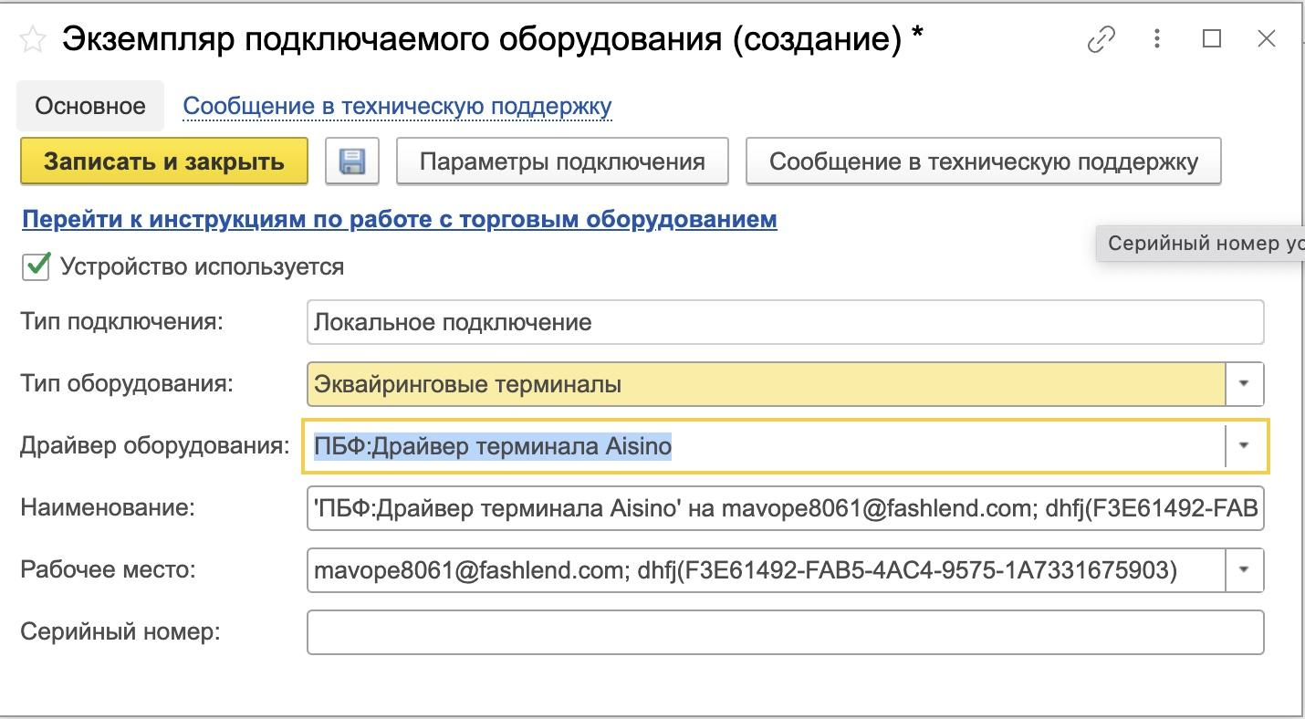Focus the empty Серийный номер field
Viewport: 1305px width, 719px height.
click(x=785, y=632)
